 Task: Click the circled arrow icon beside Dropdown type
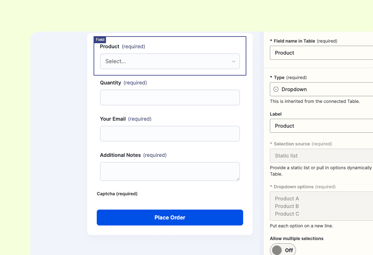(276, 90)
